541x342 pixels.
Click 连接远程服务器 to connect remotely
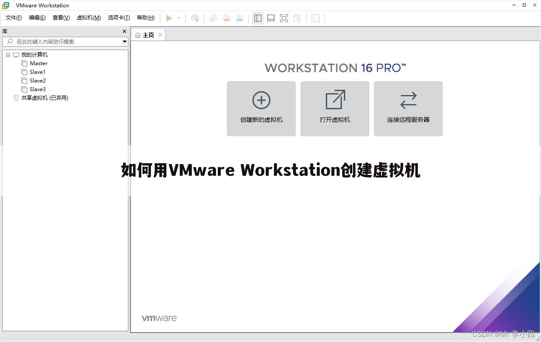tap(408, 108)
